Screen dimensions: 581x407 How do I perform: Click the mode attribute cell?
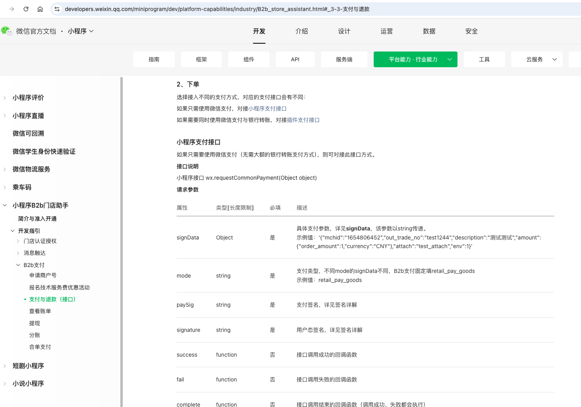tap(184, 276)
